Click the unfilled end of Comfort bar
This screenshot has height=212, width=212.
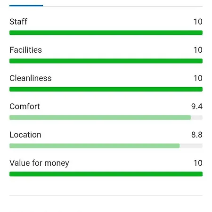[197, 117]
